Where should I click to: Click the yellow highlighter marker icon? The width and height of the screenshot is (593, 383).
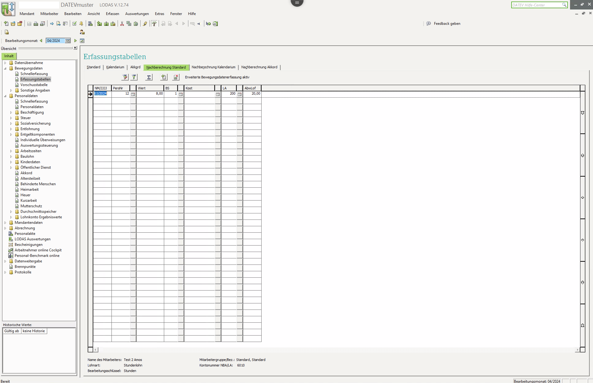click(145, 24)
